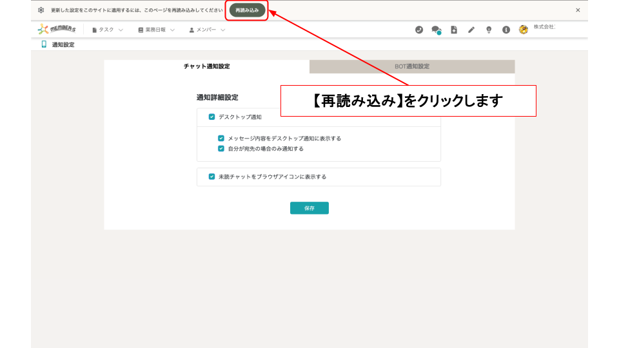
Task: Uncheck メッセージ内容をデスクトップ通知に表示する
Action: [221, 139]
